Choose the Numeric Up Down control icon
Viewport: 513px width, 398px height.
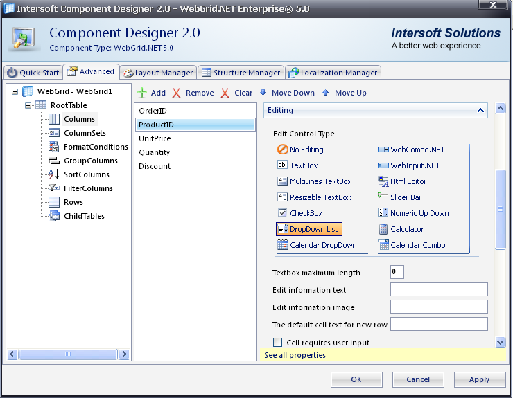pyautogui.click(x=383, y=212)
